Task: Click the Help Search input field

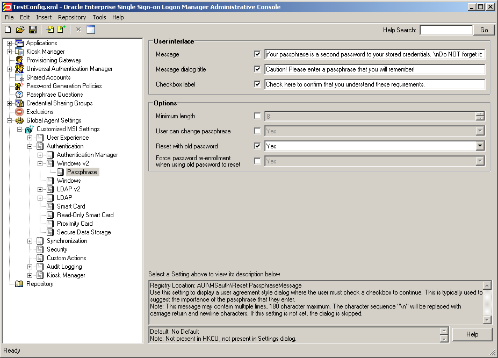Action: pos(446,30)
